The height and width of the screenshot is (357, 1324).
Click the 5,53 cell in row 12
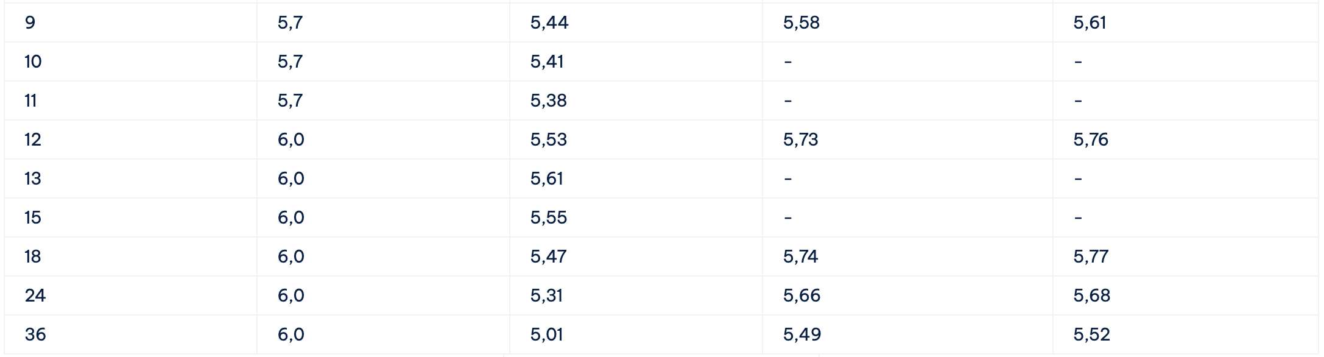[635, 140]
